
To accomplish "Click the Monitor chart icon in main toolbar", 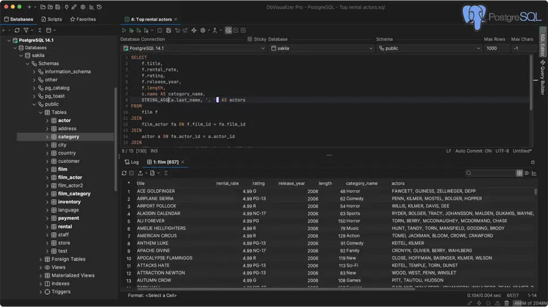I will coord(92,7).
